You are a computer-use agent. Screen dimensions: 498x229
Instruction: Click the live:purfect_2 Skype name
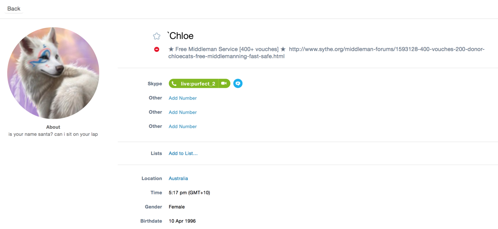point(198,84)
